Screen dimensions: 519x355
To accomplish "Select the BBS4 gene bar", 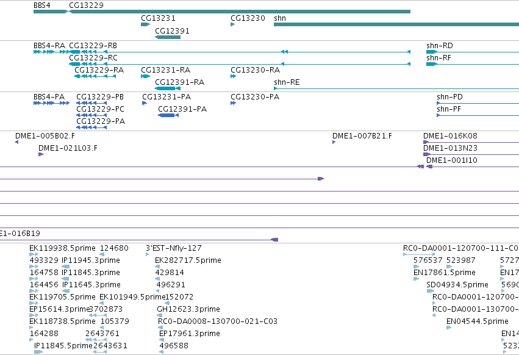I will tap(51, 12).
